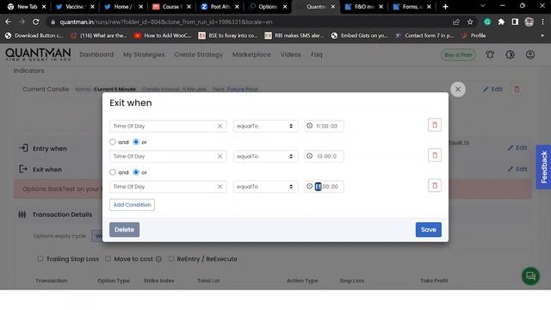Open Videos page
This screenshot has width=551, height=310.
291,54
